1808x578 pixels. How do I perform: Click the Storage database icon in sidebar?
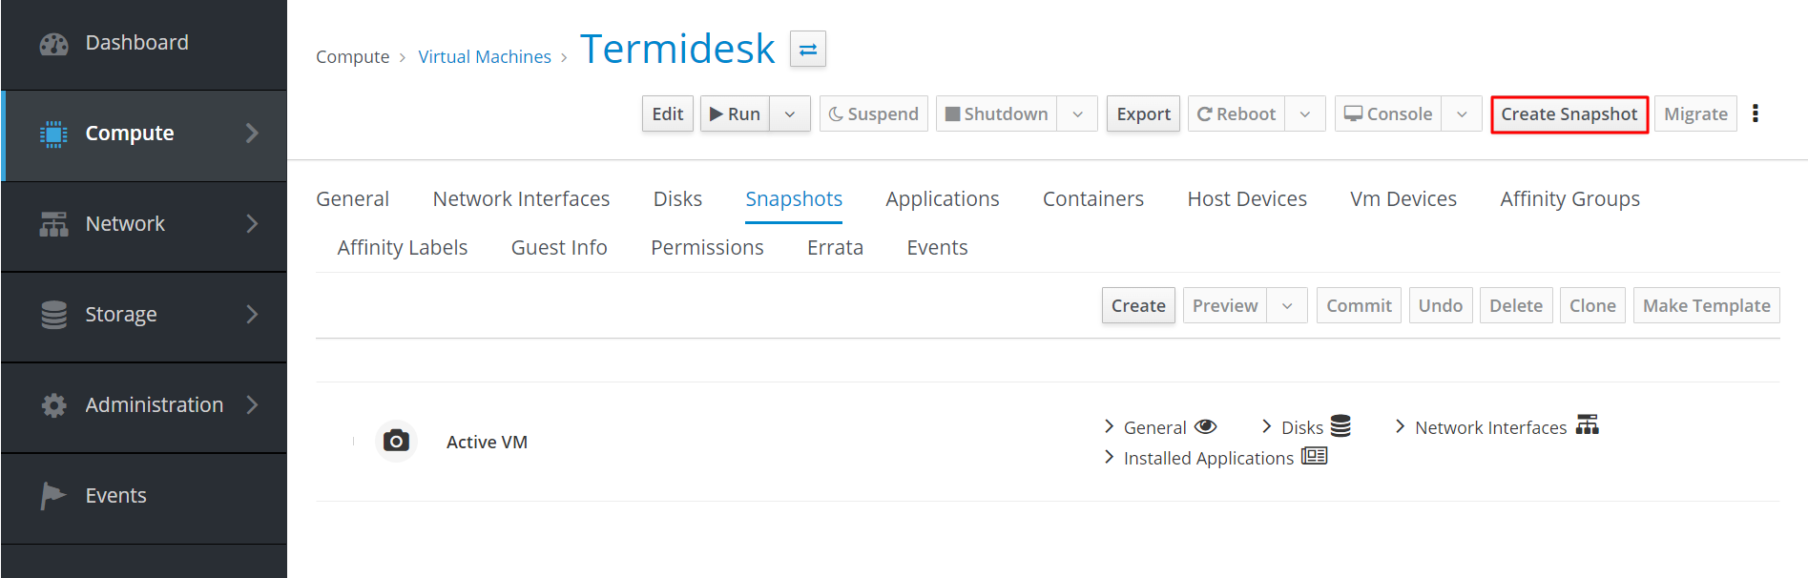click(54, 315)
